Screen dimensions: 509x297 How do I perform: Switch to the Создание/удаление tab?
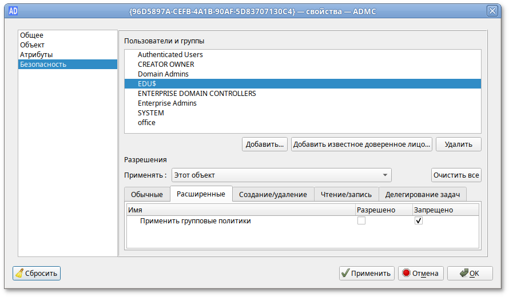coord(273,195)
